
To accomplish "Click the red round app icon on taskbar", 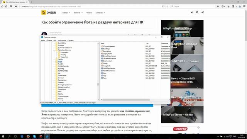I will pos(41,136).
